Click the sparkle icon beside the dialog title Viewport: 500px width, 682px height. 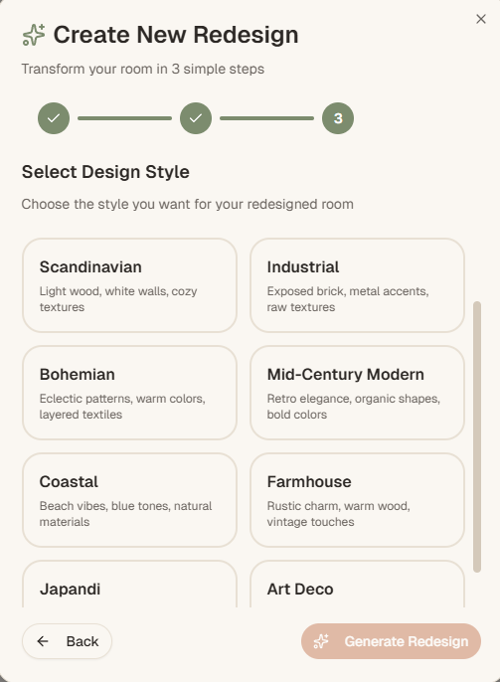pos(34,35)
